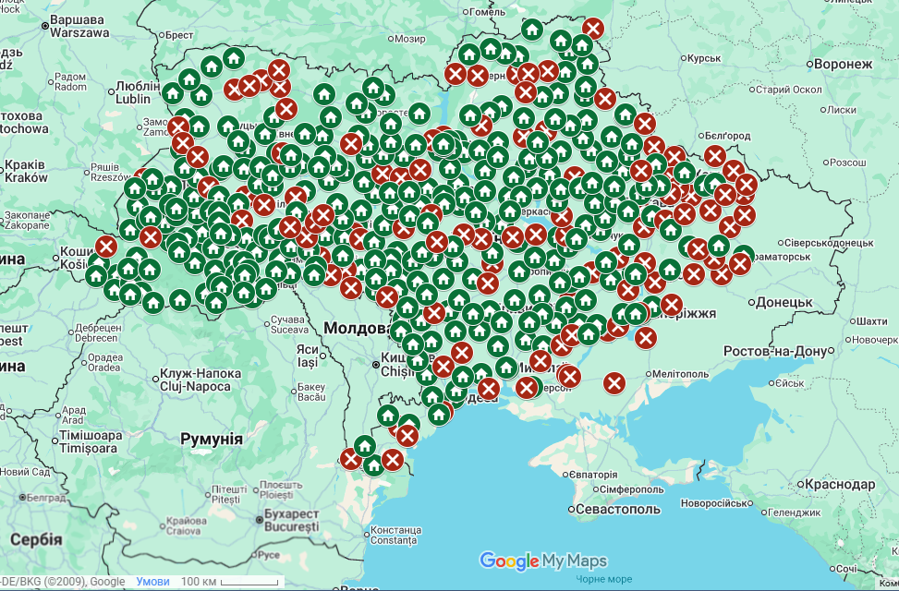Click the Google My Maps logo

click(x=543, y=561)
